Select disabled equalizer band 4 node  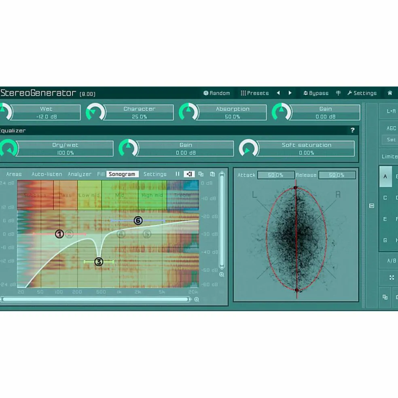coord(121,234)
